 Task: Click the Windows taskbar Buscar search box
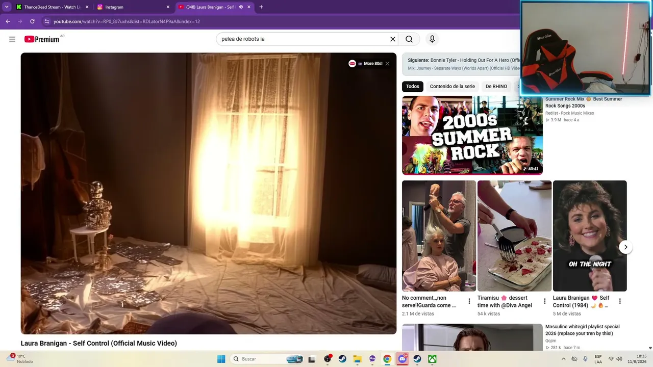(267, 359)
